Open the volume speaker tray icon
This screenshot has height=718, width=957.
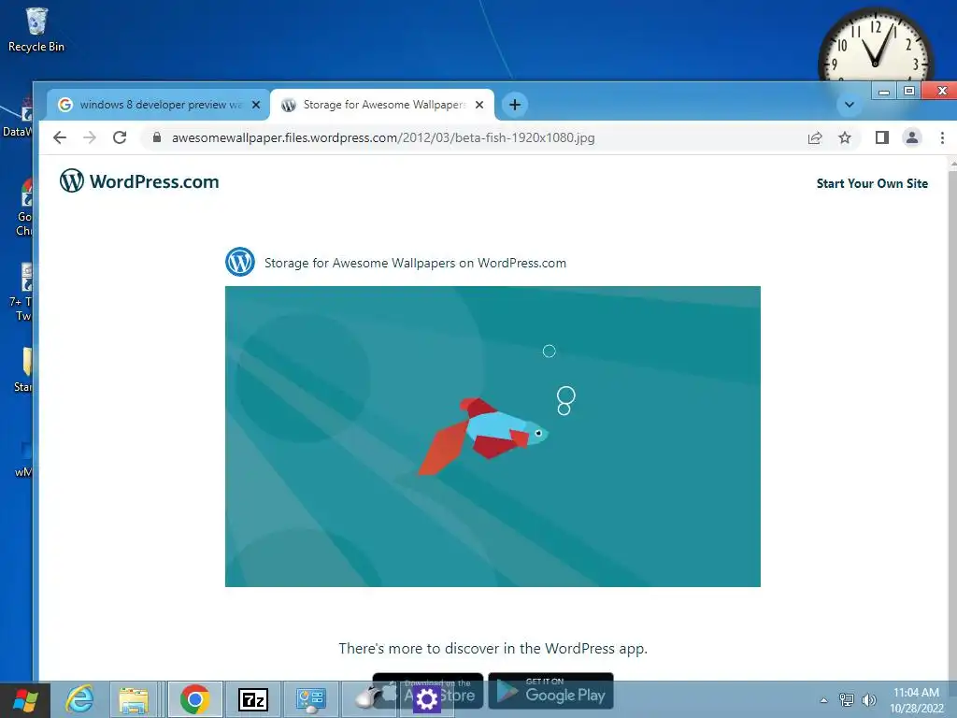pos(868,699)
